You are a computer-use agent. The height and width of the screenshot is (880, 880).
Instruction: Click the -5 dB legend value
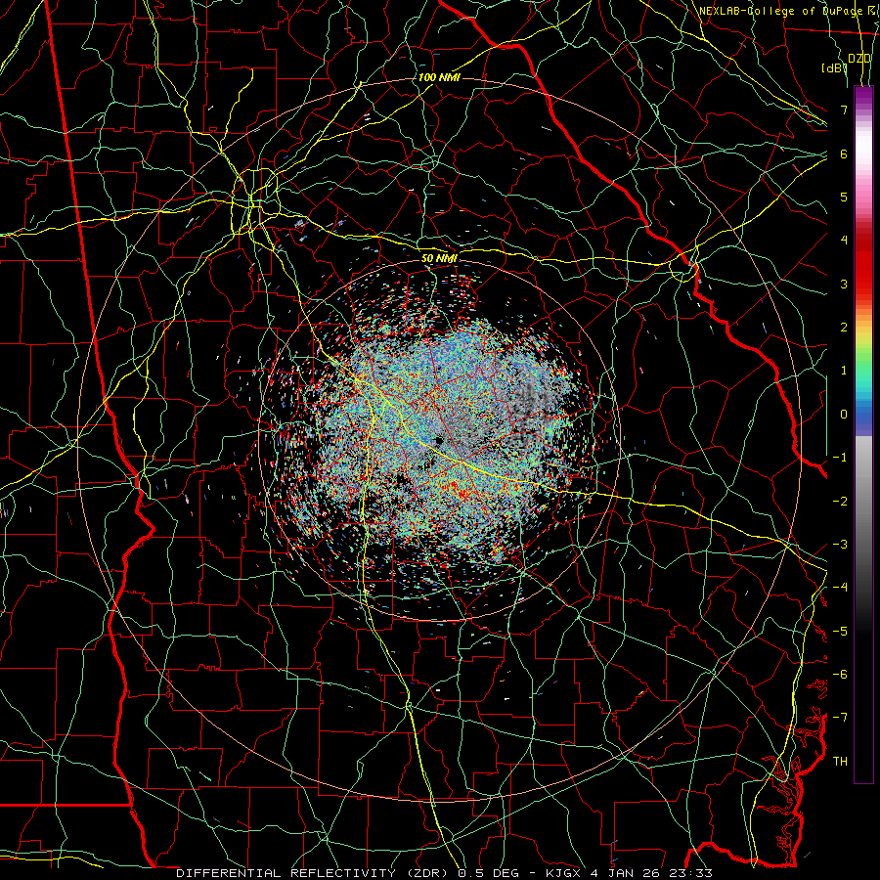840,631
